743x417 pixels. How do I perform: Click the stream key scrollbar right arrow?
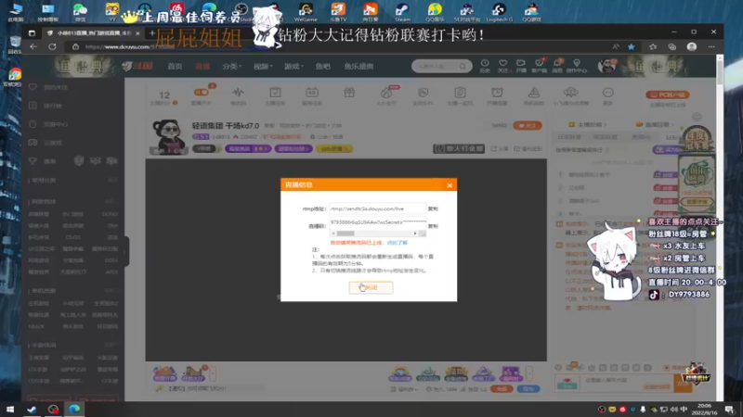tap(415, 234)
